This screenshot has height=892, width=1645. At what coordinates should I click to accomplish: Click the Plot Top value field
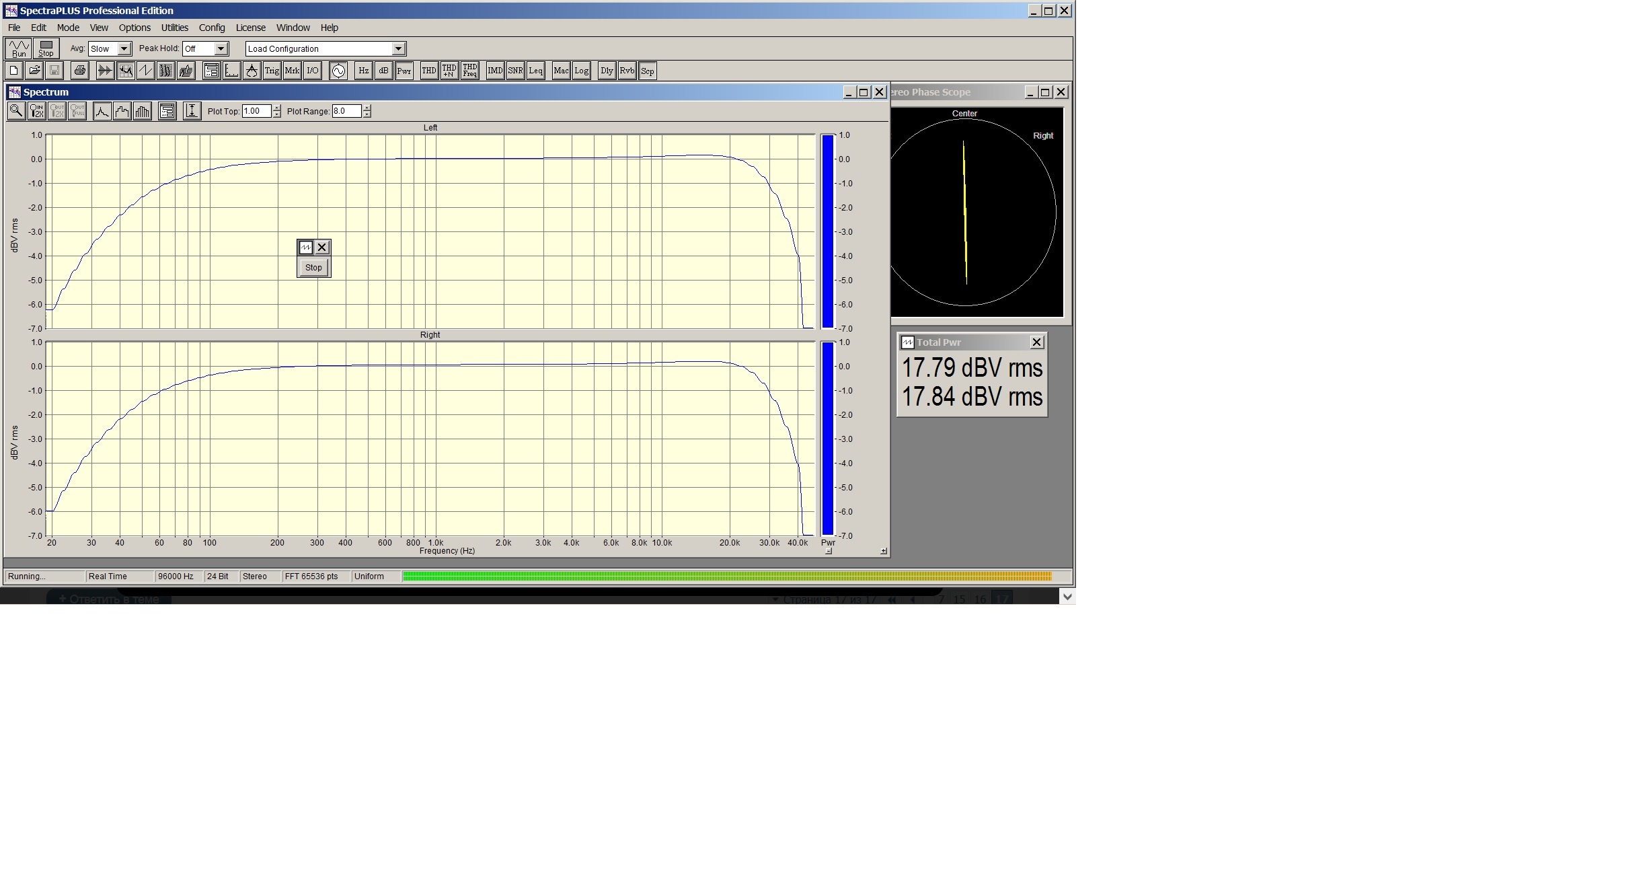click(x=257, y=111)
